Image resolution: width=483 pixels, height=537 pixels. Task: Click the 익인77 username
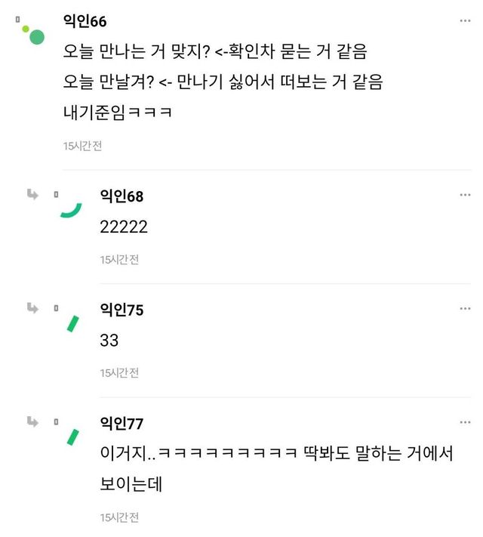[x=122, y=423]
